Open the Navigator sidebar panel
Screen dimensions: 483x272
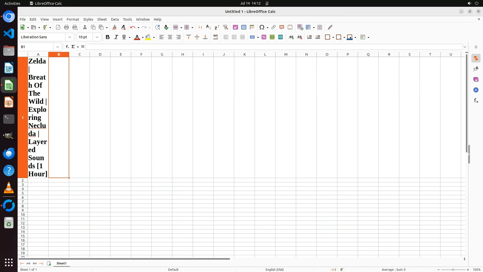476,90
